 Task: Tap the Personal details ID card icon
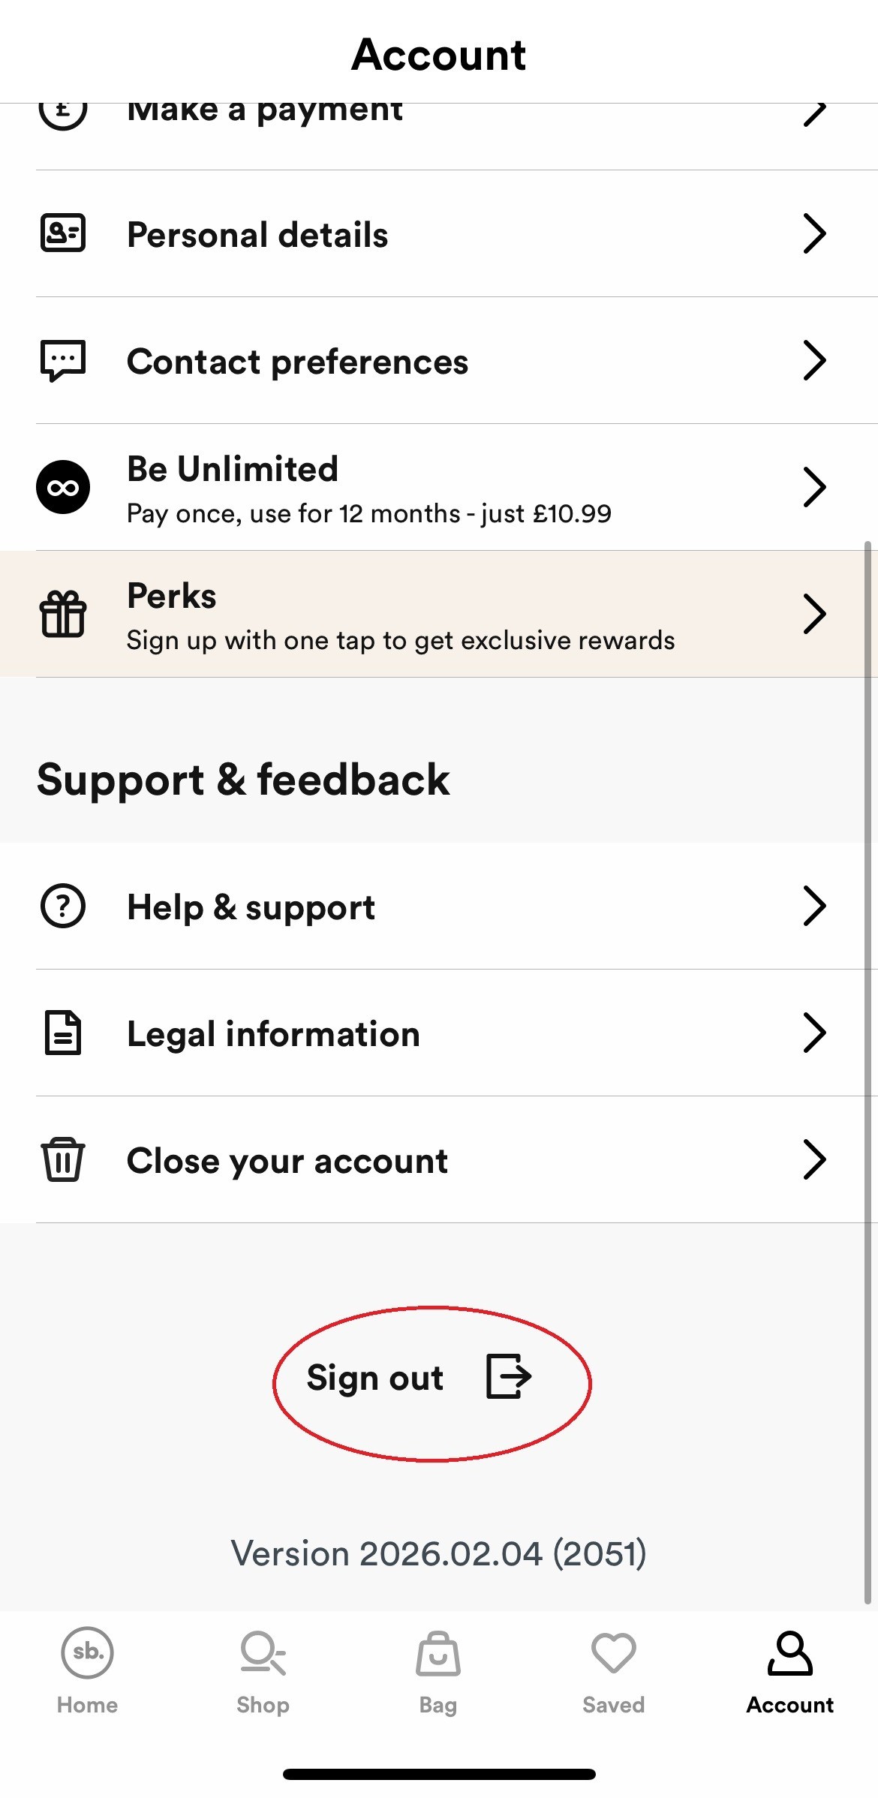pyautogui.click(x=62, y=233)
